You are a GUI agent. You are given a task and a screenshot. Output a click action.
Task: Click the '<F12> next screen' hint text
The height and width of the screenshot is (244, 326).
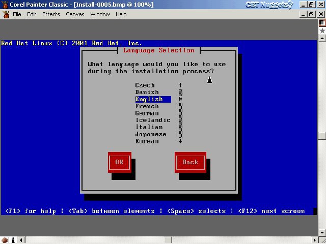(x=271, y=211)
